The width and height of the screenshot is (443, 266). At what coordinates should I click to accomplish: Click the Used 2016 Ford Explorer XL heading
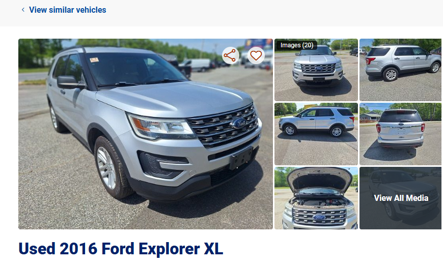[121, 249]
